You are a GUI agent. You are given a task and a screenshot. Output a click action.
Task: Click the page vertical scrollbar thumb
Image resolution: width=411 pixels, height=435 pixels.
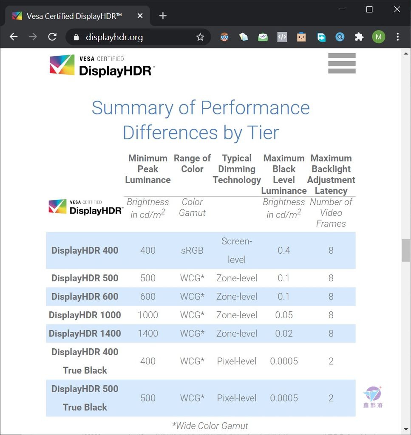point(406,250)
